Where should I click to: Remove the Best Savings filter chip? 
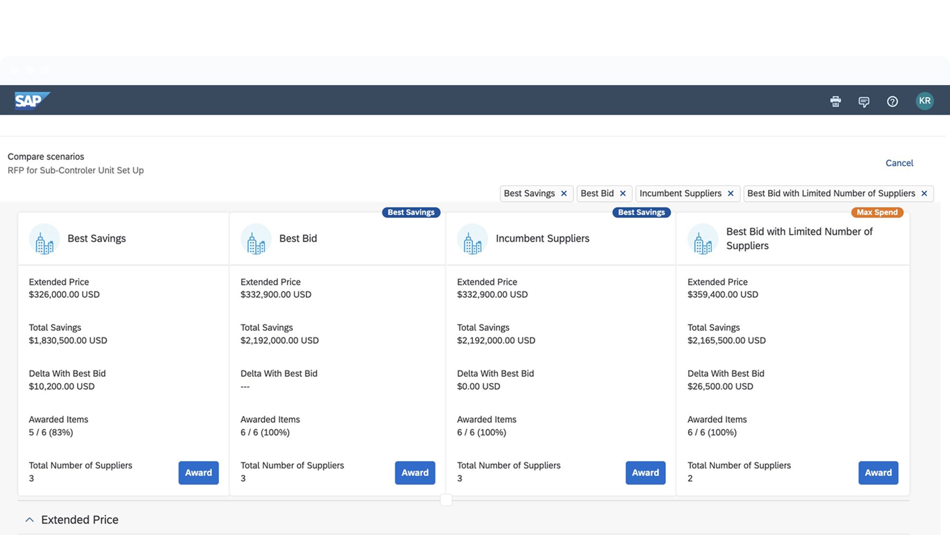click(564, 194)
